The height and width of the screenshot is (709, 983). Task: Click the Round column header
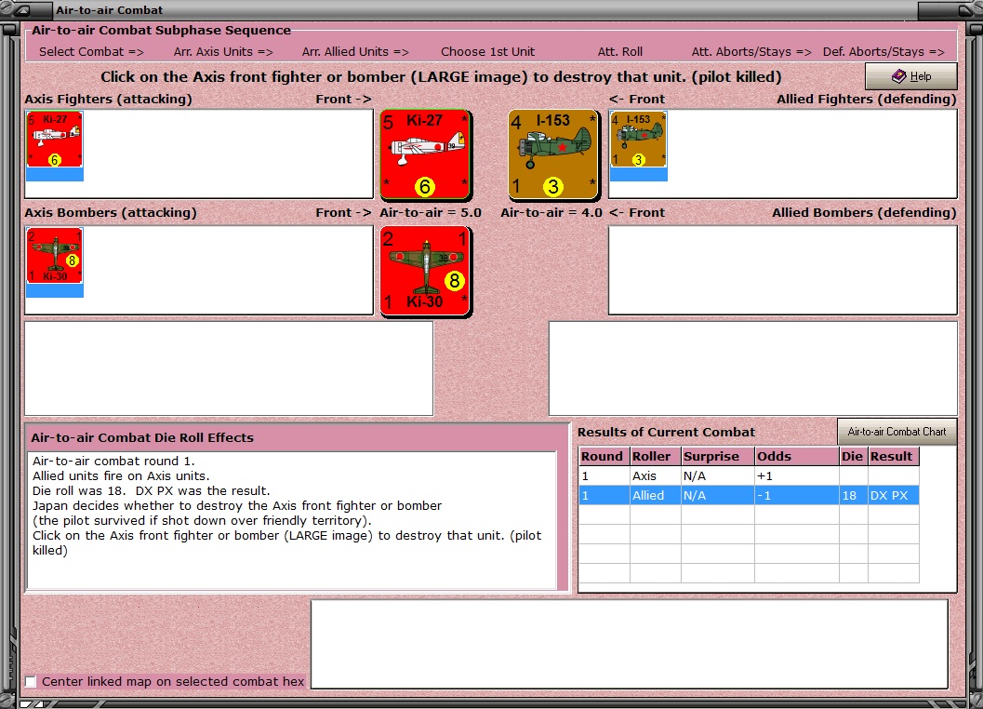[x=604, y=456]
